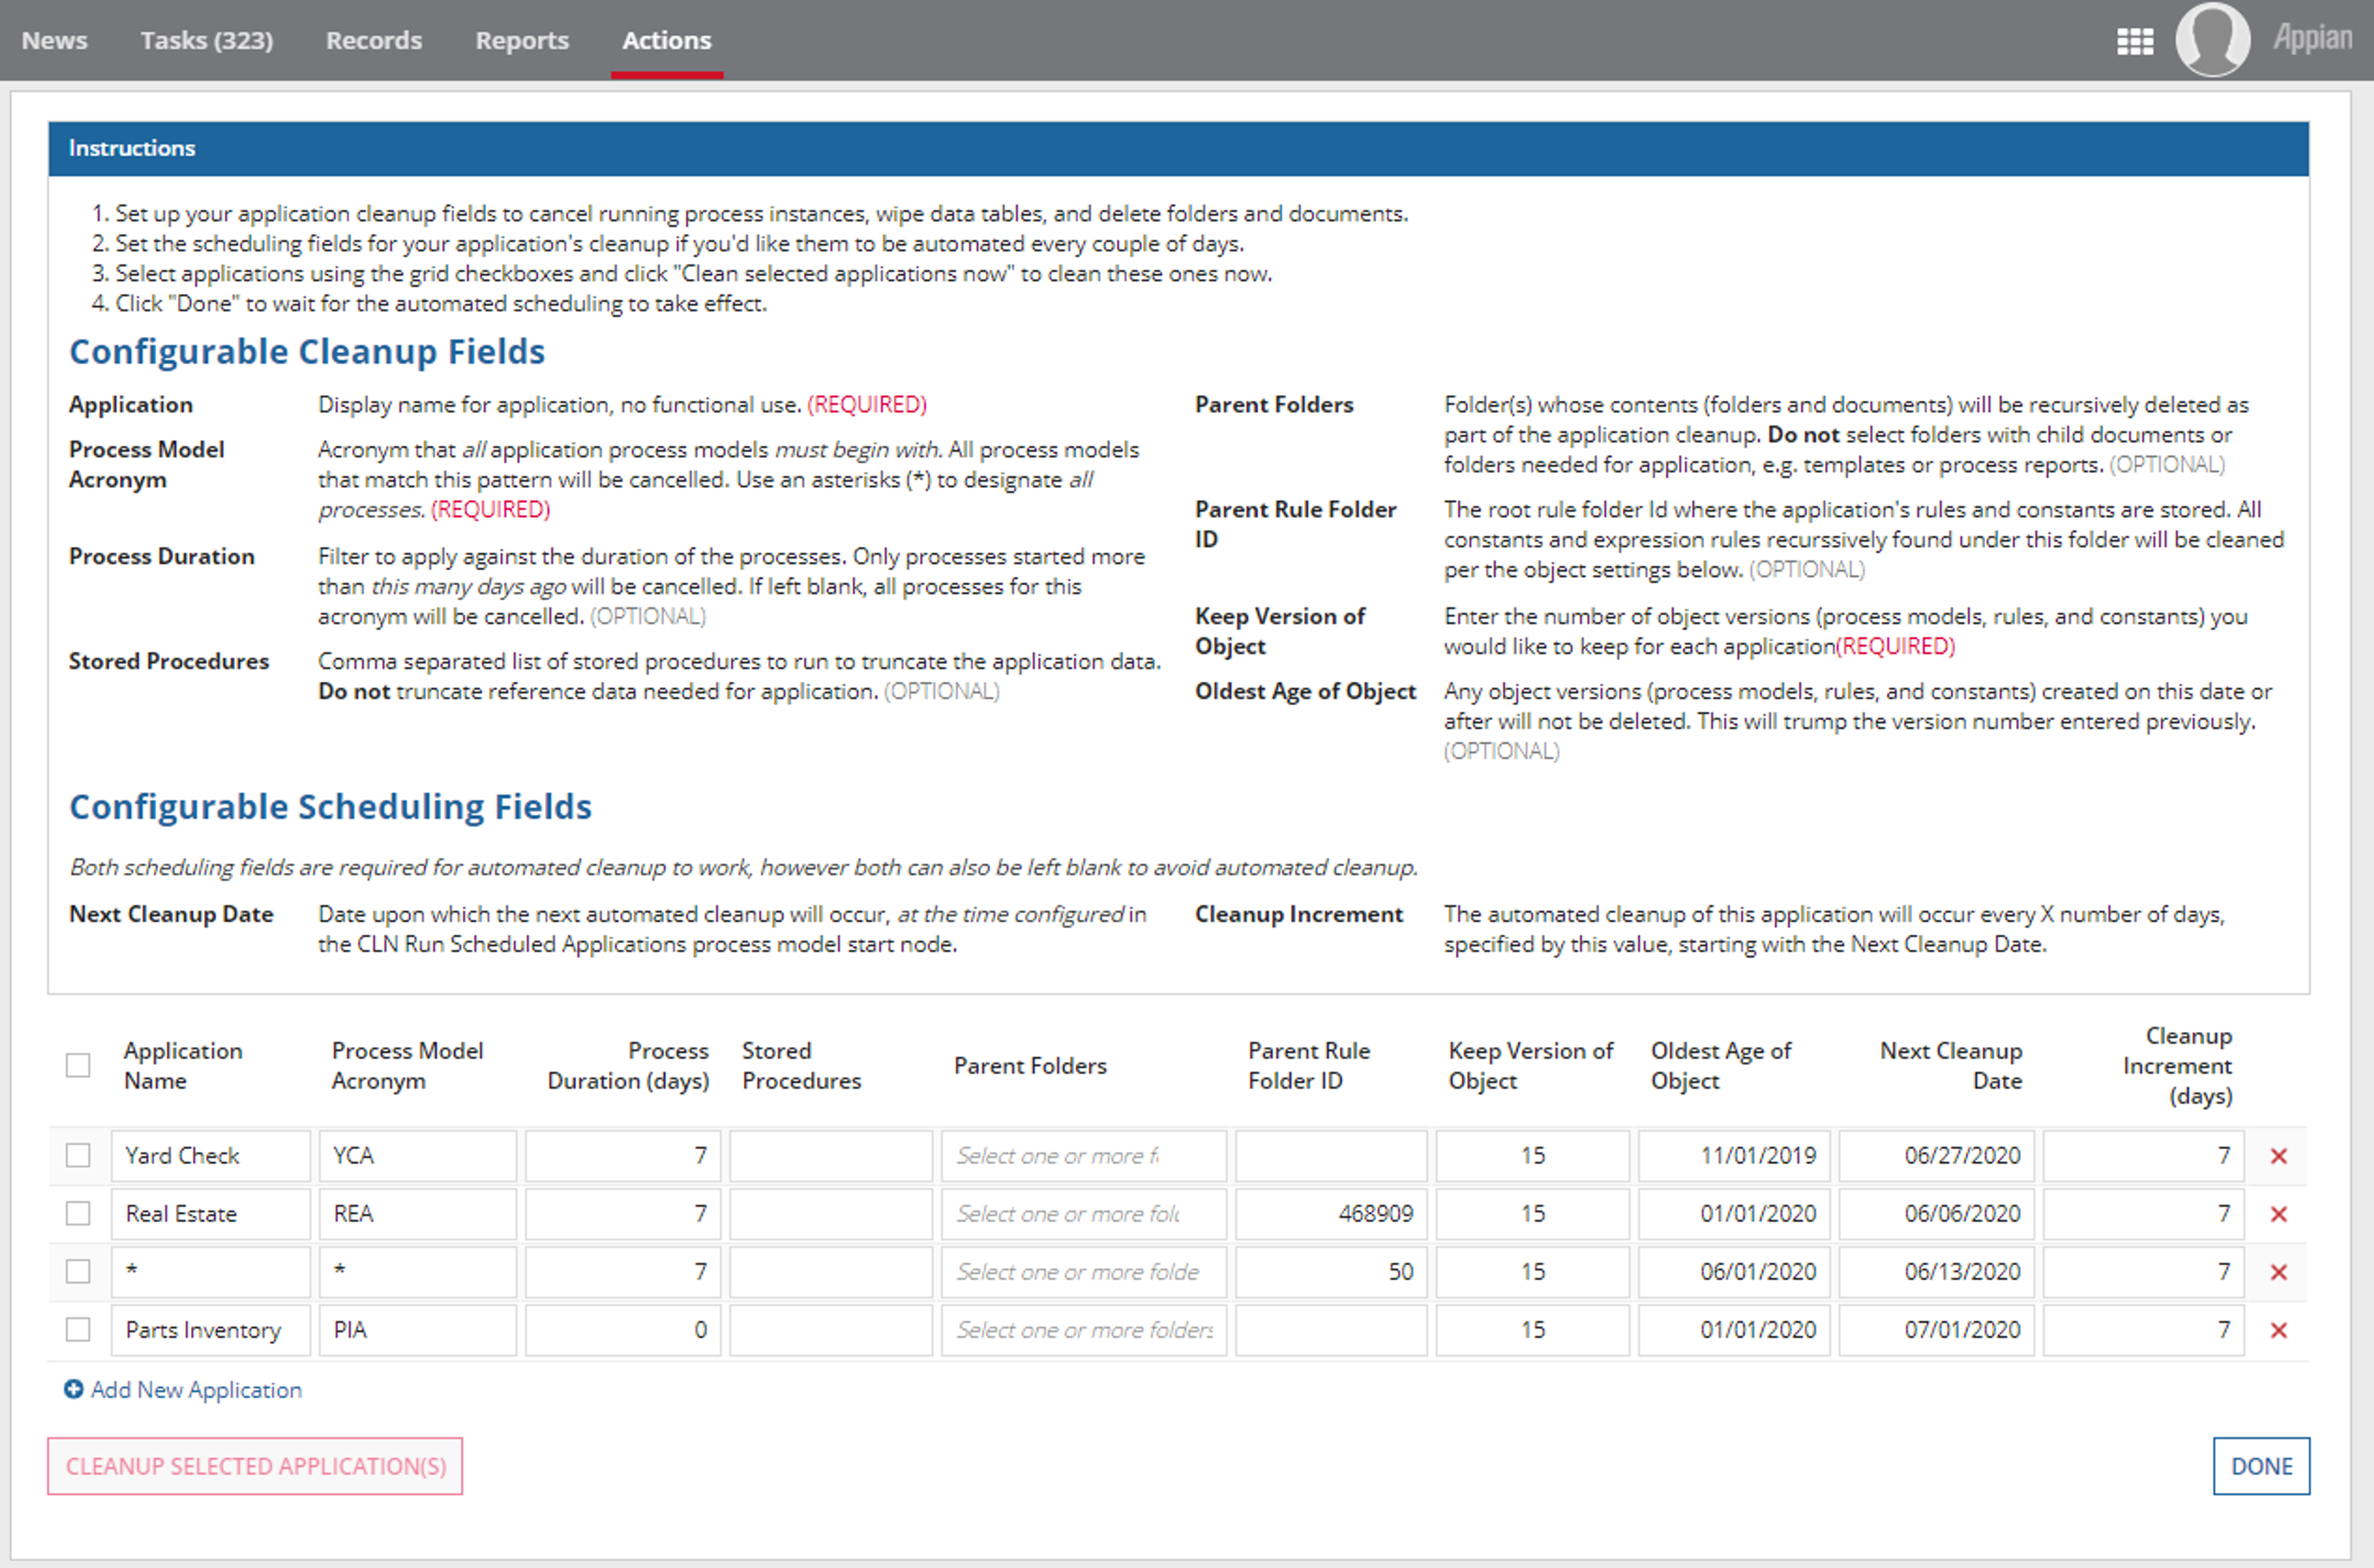Click Stored Procedures field for Real Estate

pyautogui.click(x=831, y=1214)
